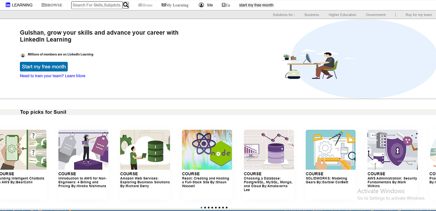Click the 'Top picks for Sunil' heading
This screenshot has height=211, width=436.
tap(43, 112)
